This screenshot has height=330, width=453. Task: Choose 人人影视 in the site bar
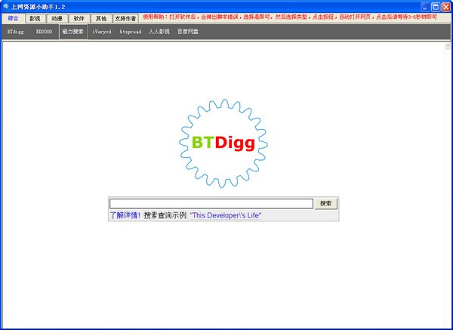159,32
